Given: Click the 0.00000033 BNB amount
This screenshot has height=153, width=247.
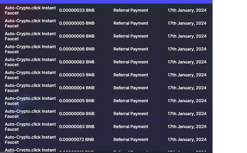Looking at the screenshot, I should 77,10.
